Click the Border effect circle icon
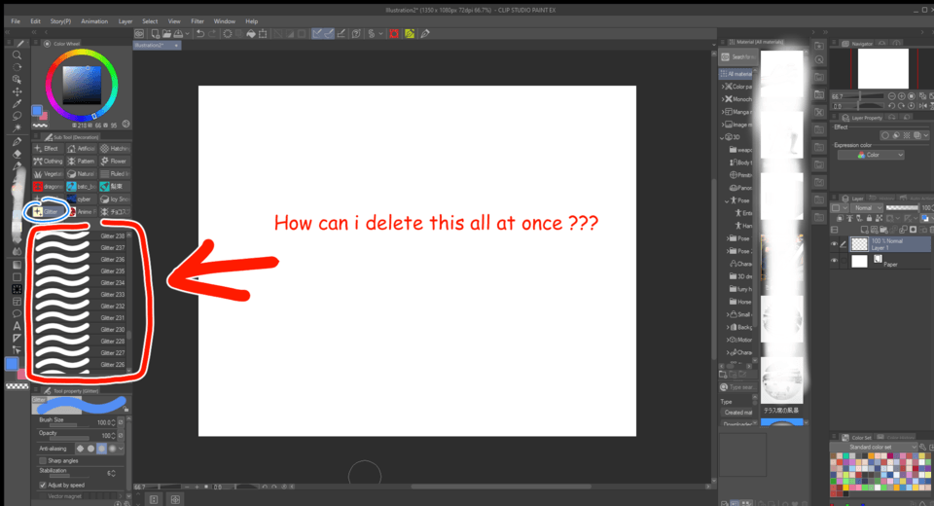934x506 pixels. (885, 135)
